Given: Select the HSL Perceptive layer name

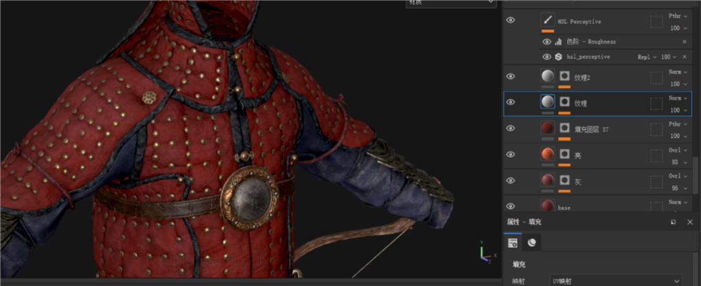Looking at the screenshot, I should tap(579, 21).
